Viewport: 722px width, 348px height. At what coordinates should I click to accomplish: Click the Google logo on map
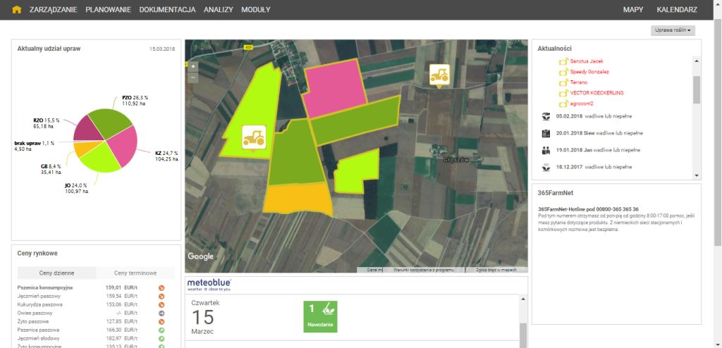[201, 256]
